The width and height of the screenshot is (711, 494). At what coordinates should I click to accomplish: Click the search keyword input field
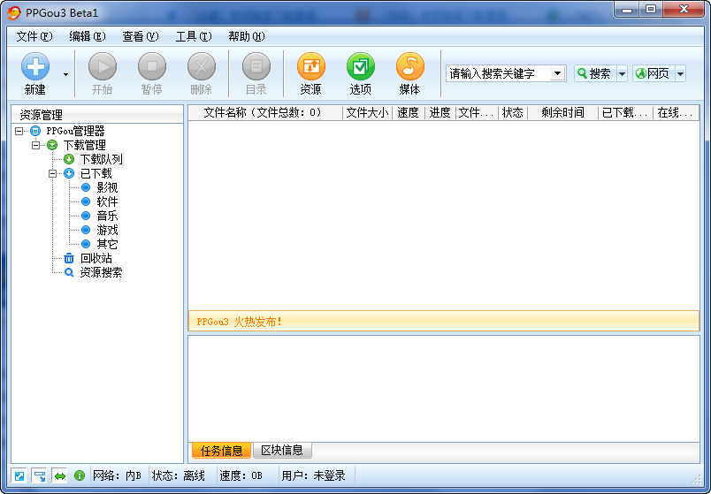pyautogui.click(x=498, y=73)
